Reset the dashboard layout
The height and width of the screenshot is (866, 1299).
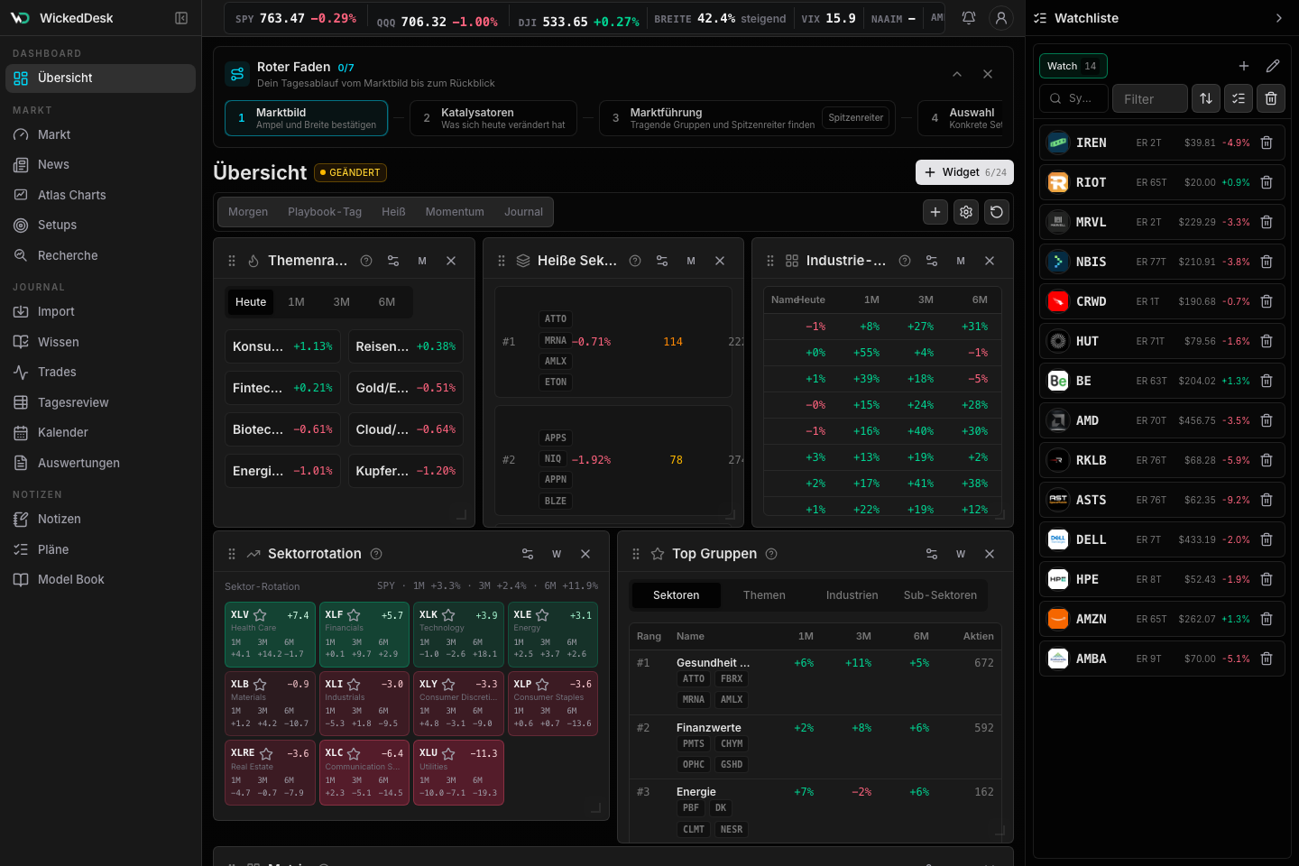(997, 212)
